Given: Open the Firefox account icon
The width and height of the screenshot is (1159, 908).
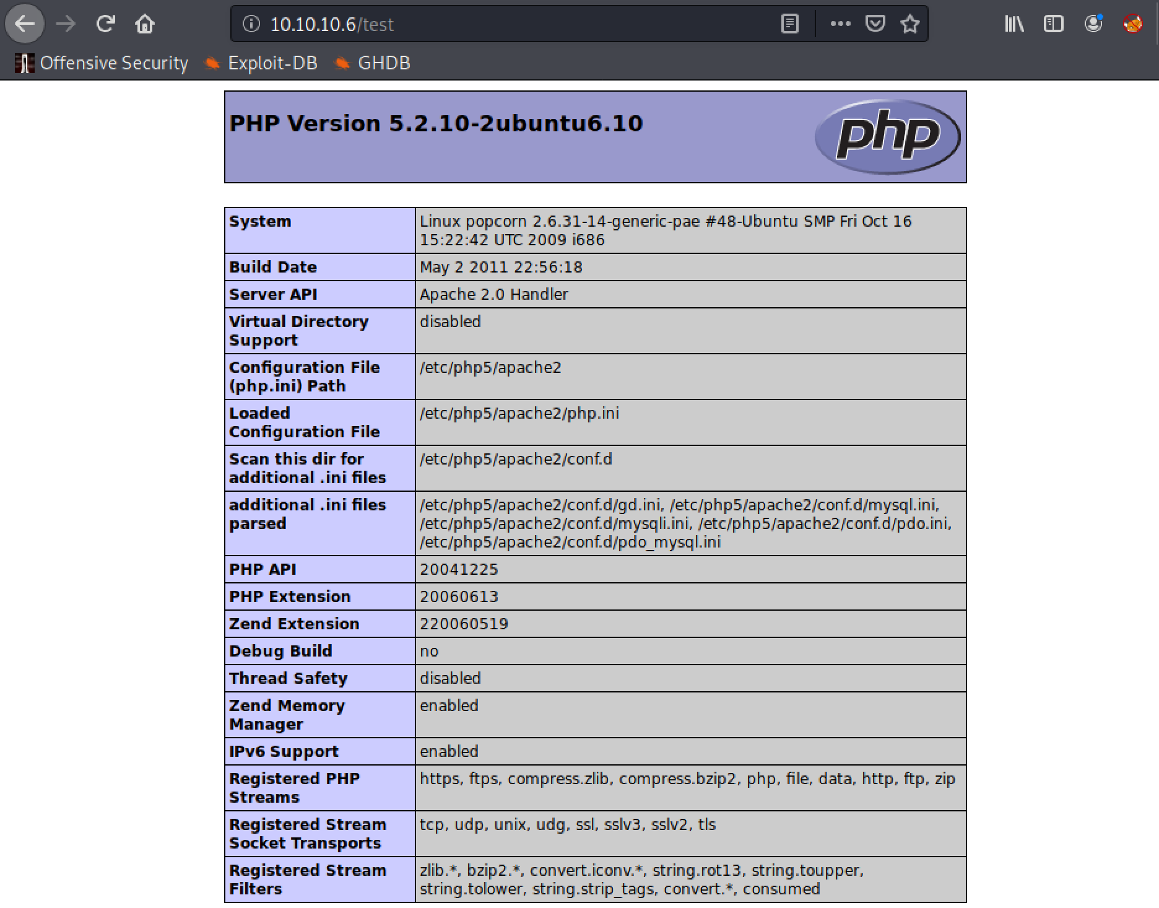Looking at the screenshot, I should 1093,24.
